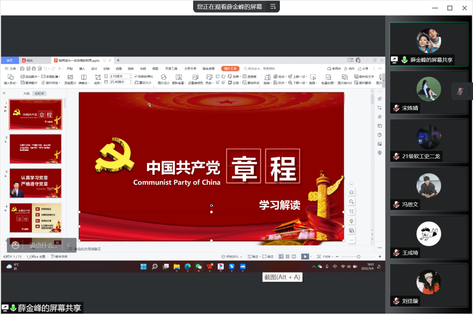Viewport: 473px width, 315px height.
Task: Open the meeting menu icon in sharing banner
Action: 273,7
